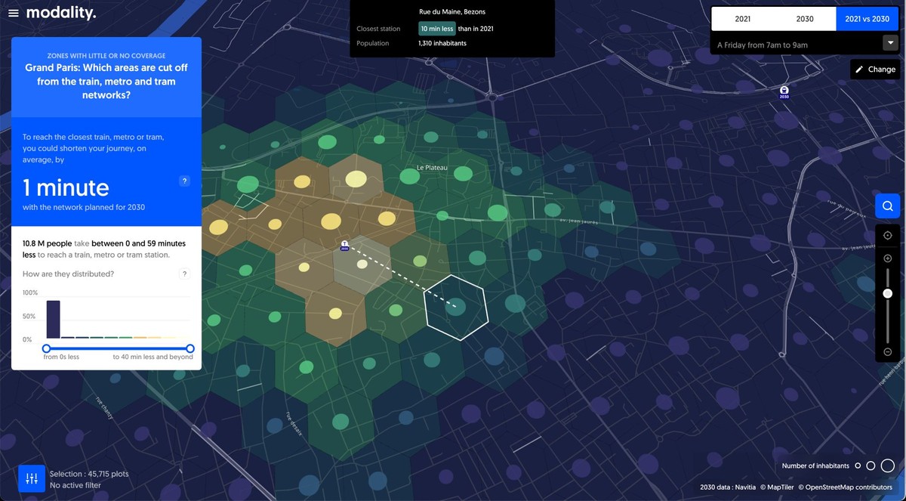Click the '1,310 inhabitants' value
The height and width of the screenshot is (501, 906).
(x=442, y=43)
